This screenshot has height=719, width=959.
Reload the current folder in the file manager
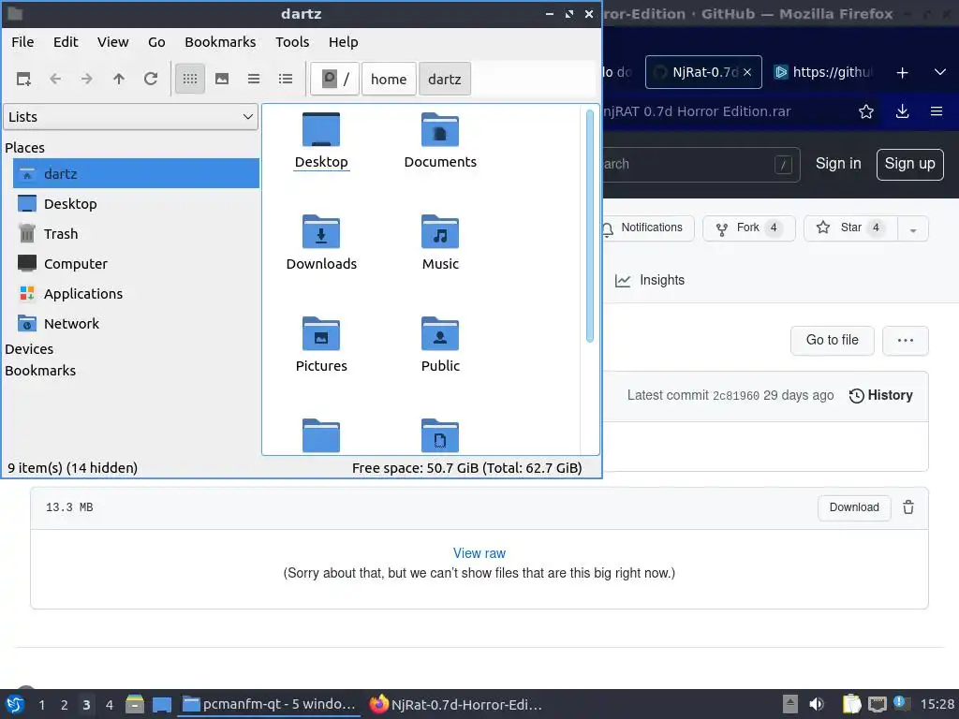pos(151,79)
